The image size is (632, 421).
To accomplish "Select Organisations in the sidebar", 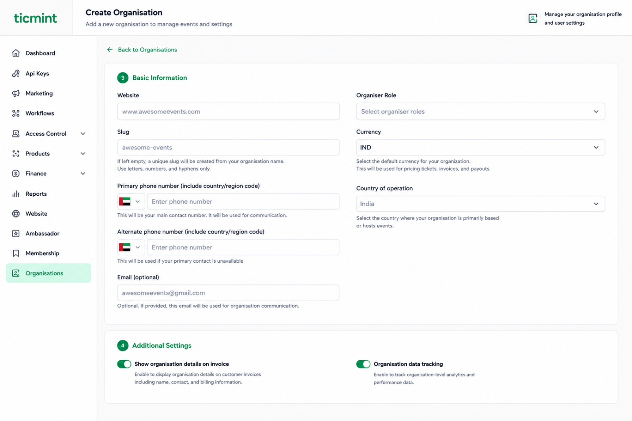I will (x=49, y=273).
